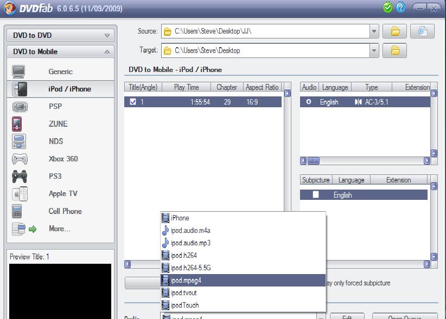
Task: Select the Apple TV icon
Action: click(20, 194)
